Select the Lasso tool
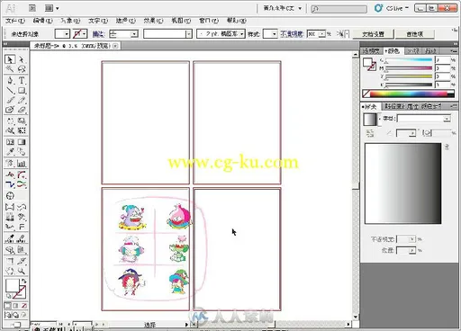Image resolution: width=461 pixels, height=331 pixels. tap(22, 69)
